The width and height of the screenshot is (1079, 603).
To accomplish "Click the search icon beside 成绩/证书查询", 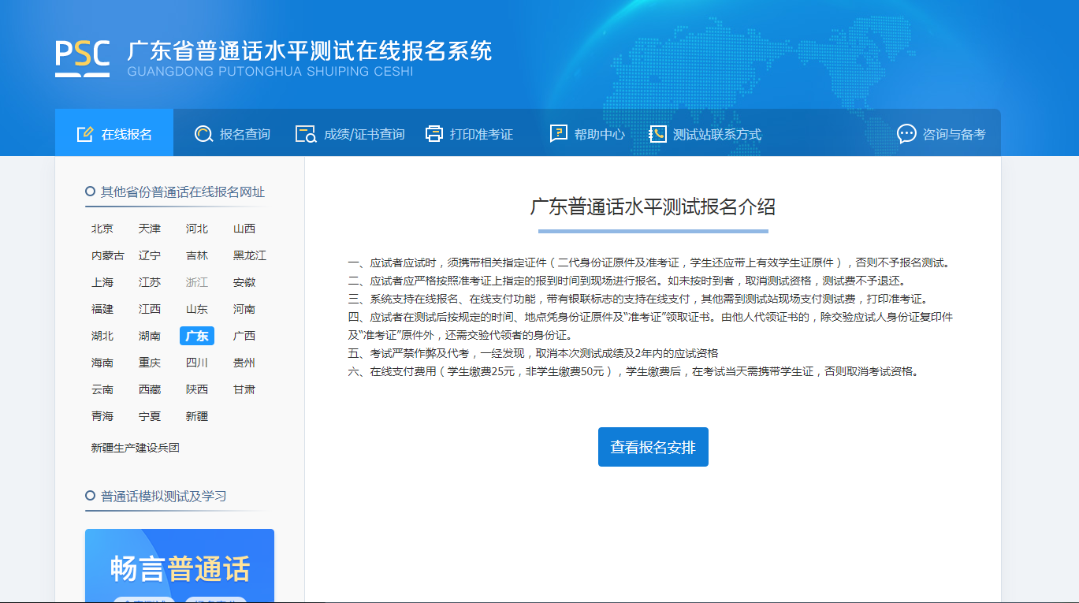I will (305, 134).
